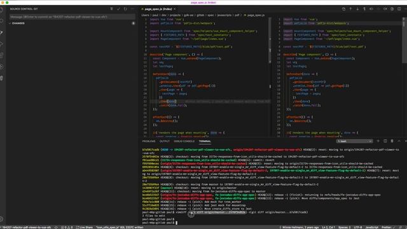Click the 'projects' breadcrumb segment
The width and height of the screenshot is (407, 229).
click(x=176, y=15)
